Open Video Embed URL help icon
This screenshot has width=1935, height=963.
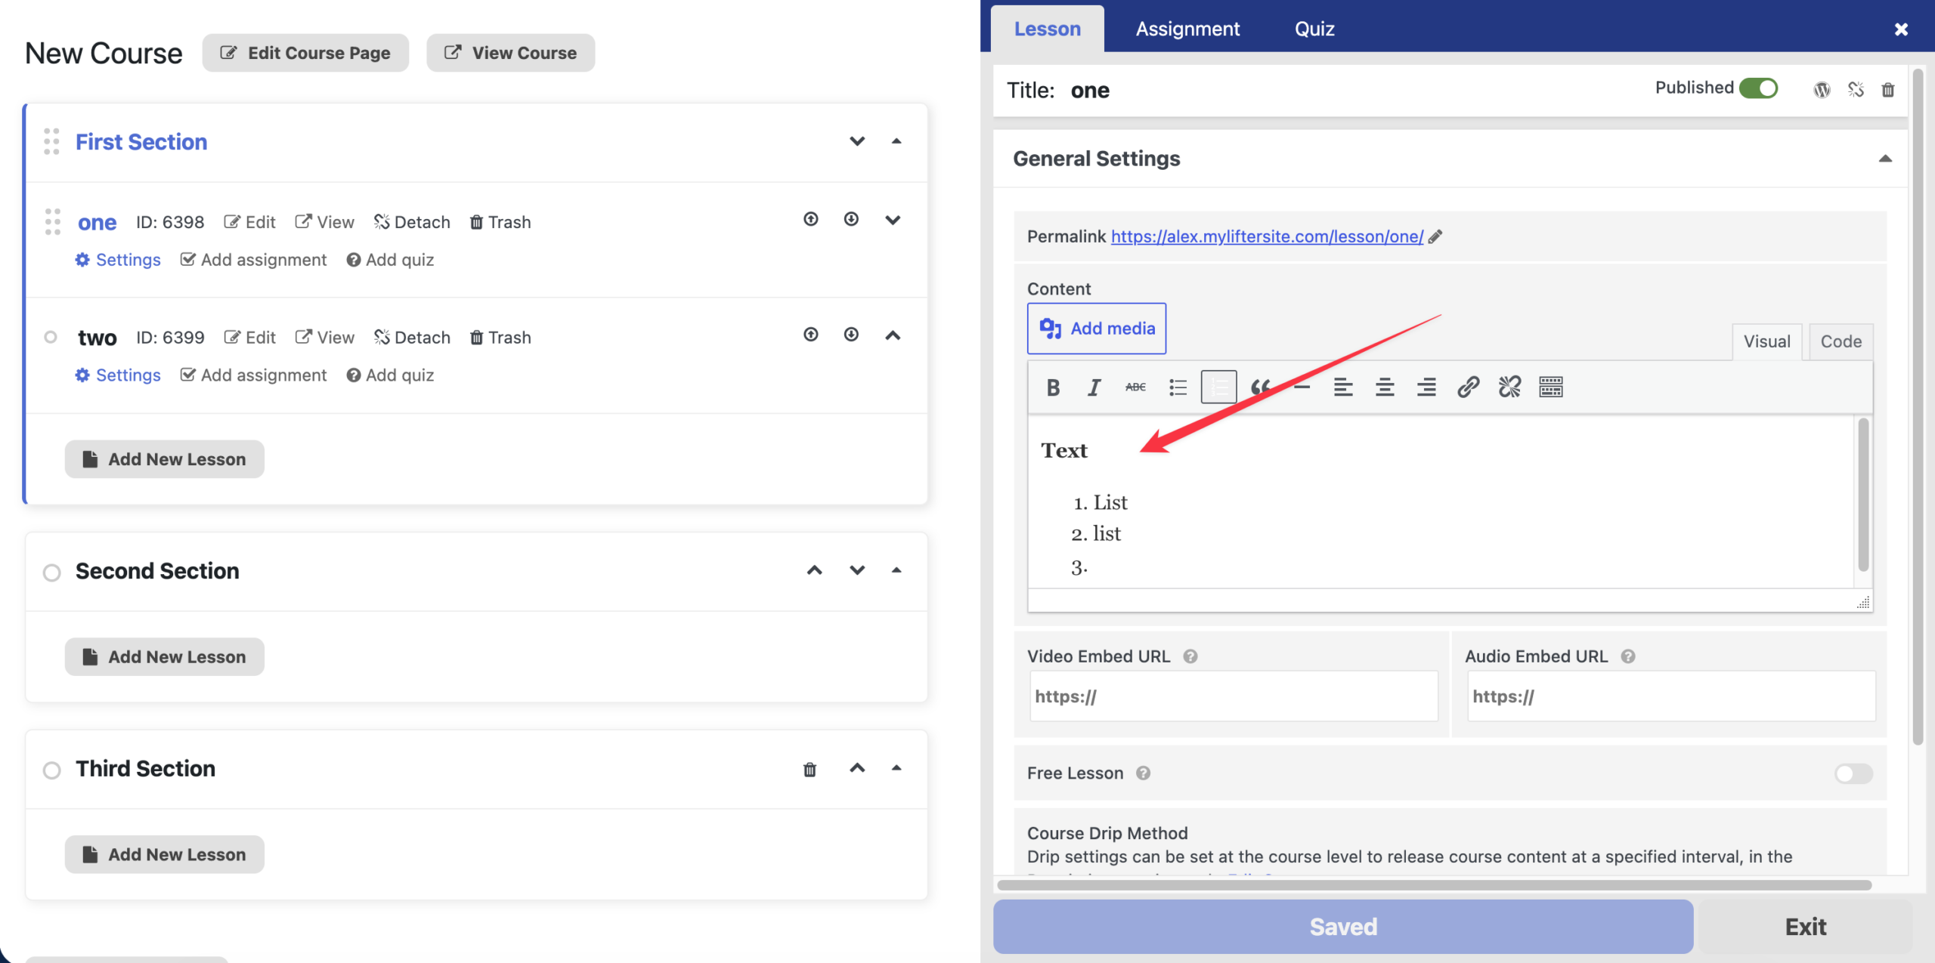(x=1190, y=656)
